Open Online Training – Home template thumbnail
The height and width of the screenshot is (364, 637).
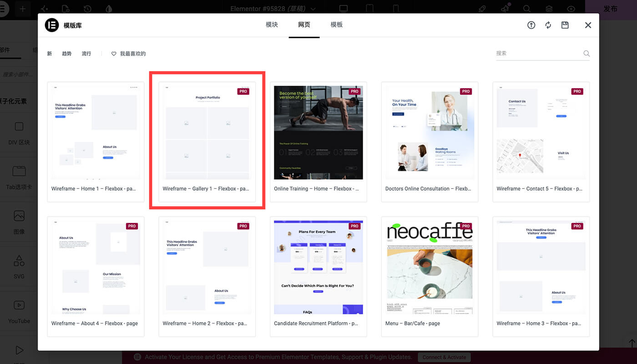[x=318, y=132]
